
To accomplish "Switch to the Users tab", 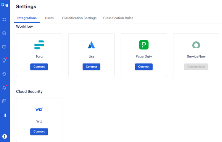I will coord(49,18).
